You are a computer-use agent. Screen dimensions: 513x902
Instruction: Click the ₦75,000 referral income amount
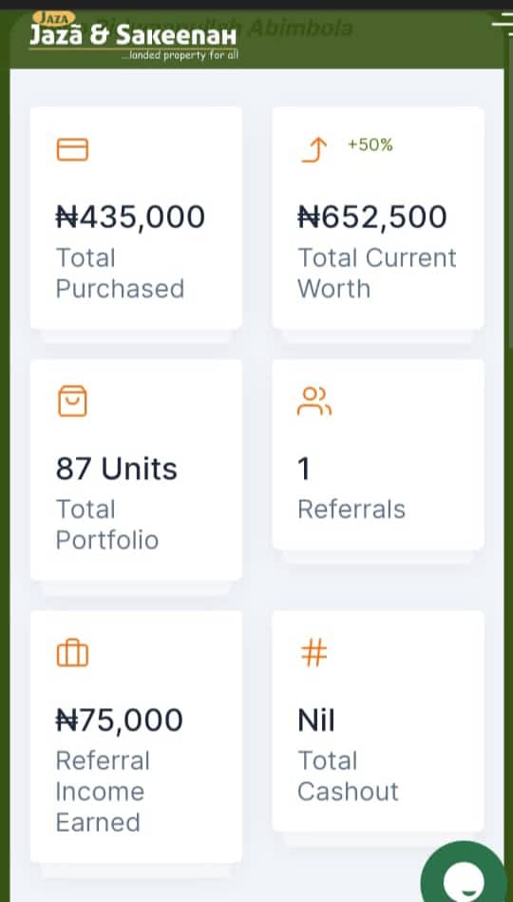tap(119, 720)
